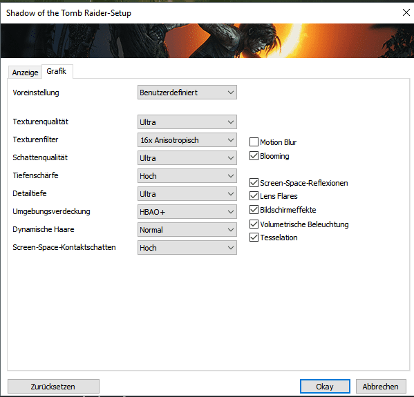The height and width of the screenshot is (397, 414).
Task: Change the Tiefenschärfe dropdown value
Action: point(187,175)
